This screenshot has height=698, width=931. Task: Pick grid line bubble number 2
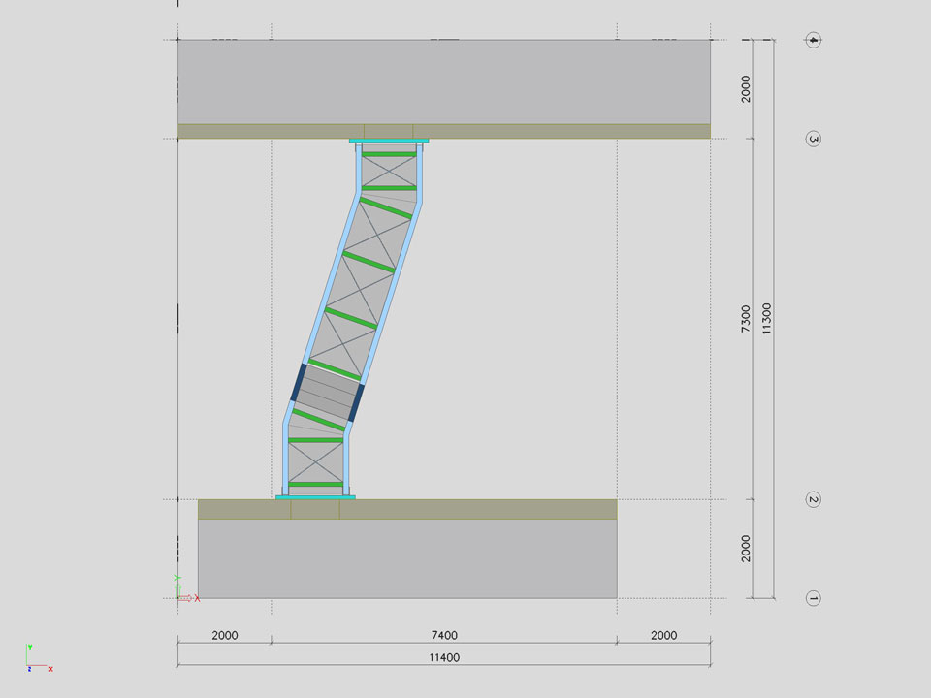(x=814, y=500)
